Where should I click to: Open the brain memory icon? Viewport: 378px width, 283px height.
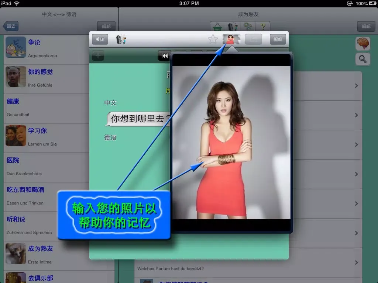coord(363,43)
